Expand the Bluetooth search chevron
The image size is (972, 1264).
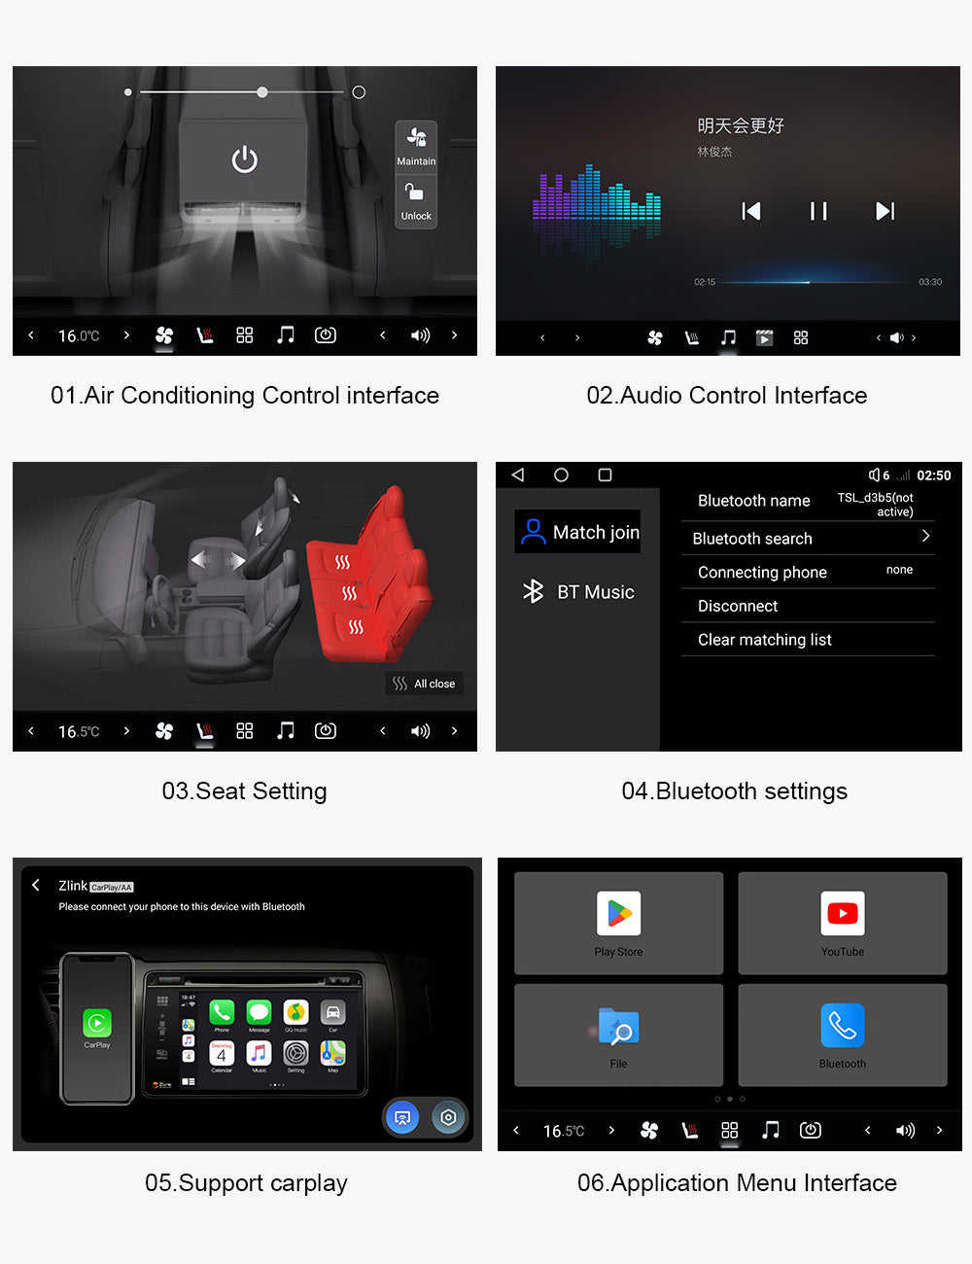(925, 537)
